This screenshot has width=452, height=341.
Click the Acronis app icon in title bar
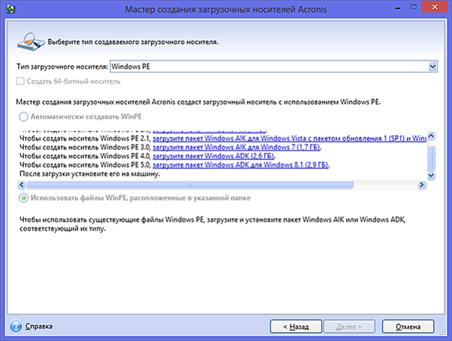(10, 9)
